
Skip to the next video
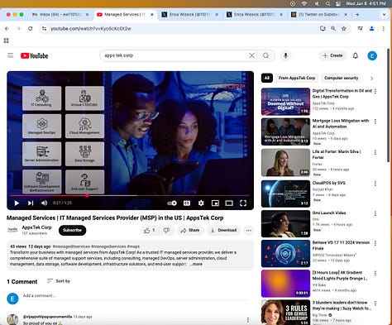(x=31, y=203)
